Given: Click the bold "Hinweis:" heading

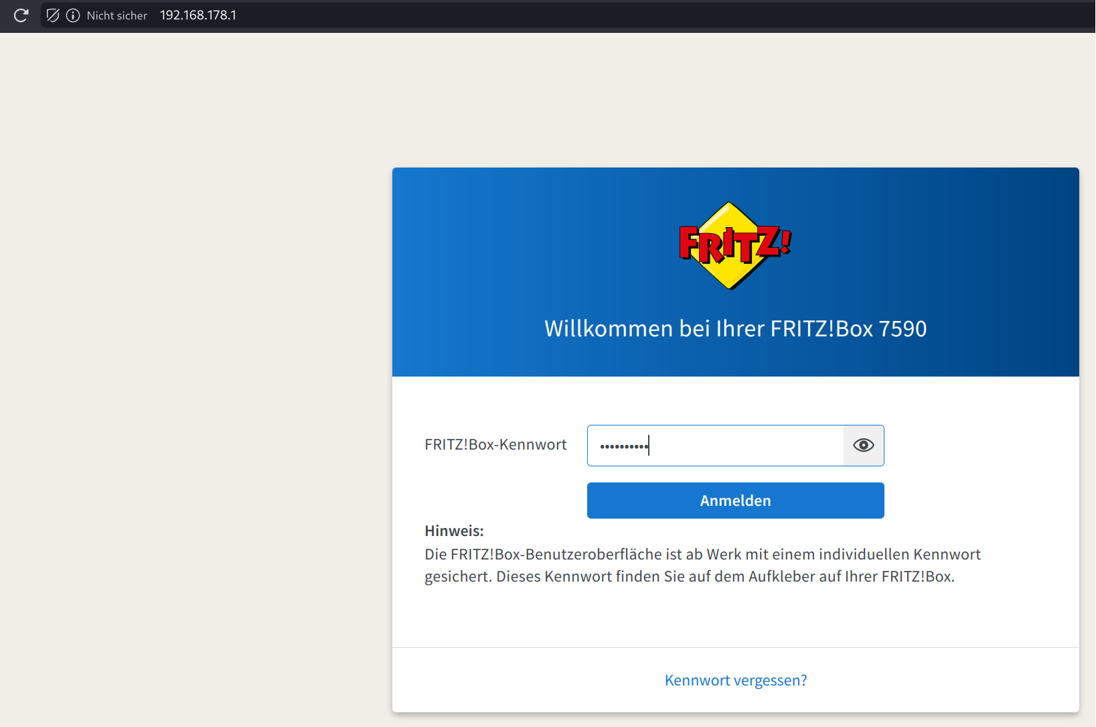Looking at the screenshot, I should pos(454,531).
